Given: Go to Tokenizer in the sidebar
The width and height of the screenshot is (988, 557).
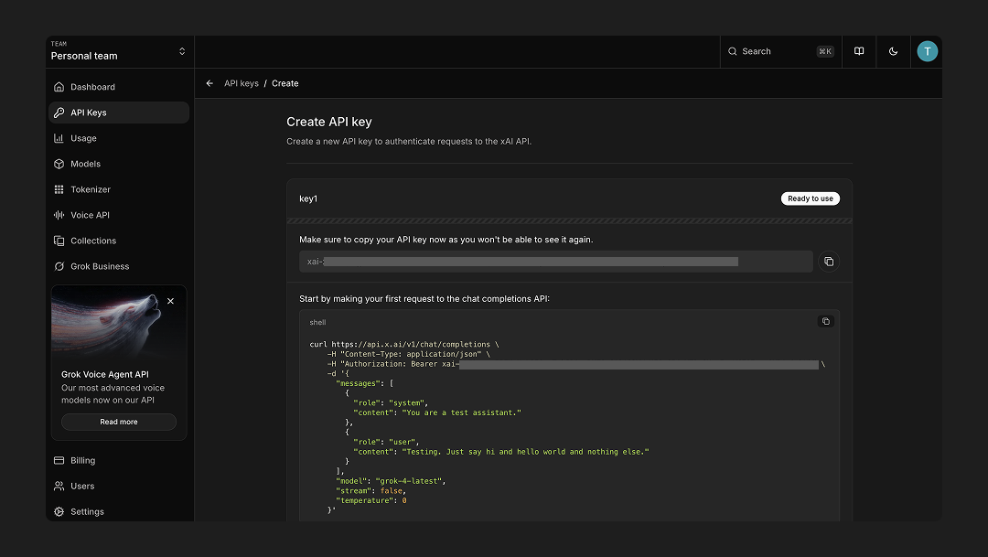Looking at the screenshot, I should (118, 189).
